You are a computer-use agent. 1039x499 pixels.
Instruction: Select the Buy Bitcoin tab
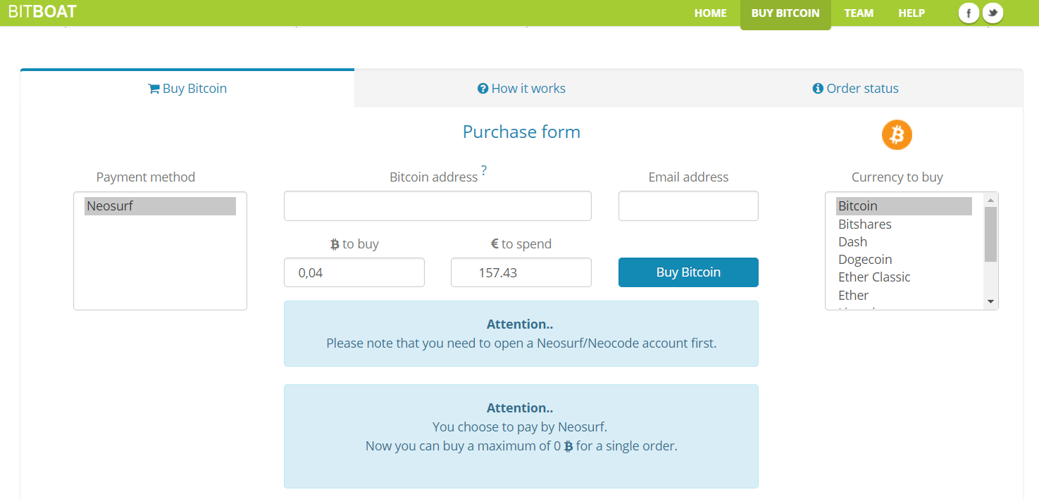pos(187,89)
